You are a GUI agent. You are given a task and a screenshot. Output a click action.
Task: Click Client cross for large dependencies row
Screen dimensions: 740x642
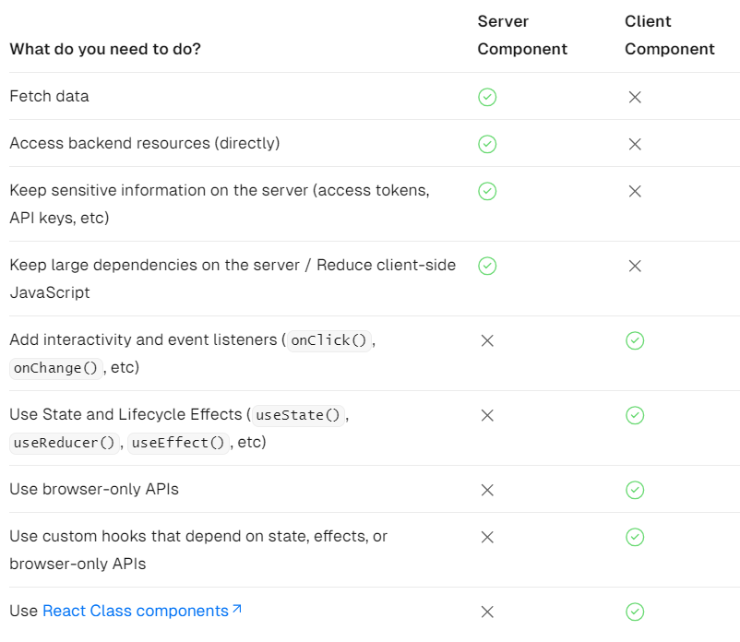coord(635,266)
